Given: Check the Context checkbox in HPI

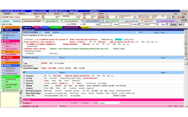Looking at the screenshot, I should pyautogui.click(x=24, y=88).
